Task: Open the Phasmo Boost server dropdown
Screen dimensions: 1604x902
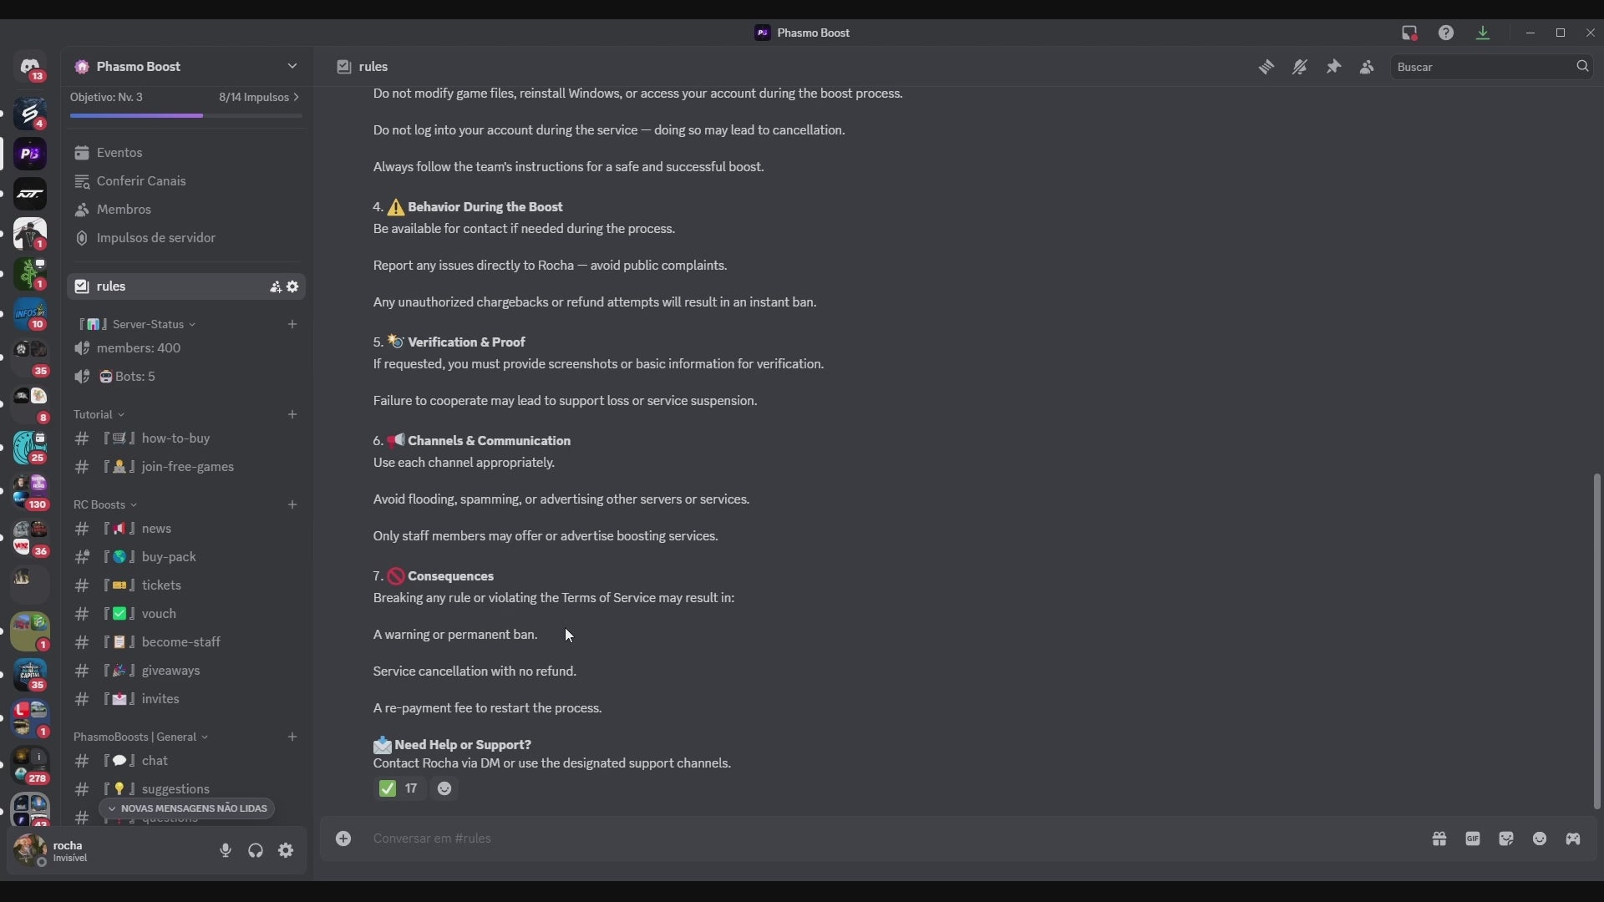Action: click(x=292, y=66)
